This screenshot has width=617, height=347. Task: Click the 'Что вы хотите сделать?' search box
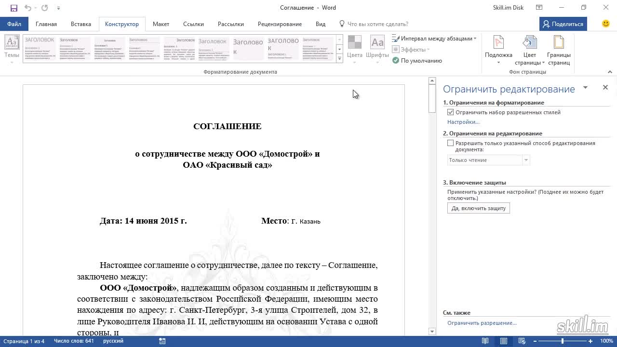[374, 24]
